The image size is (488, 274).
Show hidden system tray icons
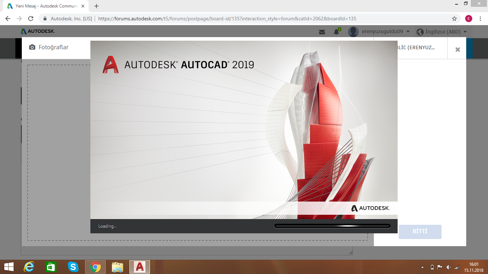click(x=423, y=267)
